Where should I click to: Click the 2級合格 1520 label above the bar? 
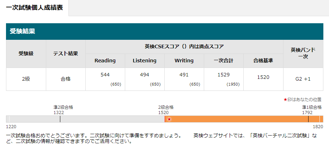[165, 110]
